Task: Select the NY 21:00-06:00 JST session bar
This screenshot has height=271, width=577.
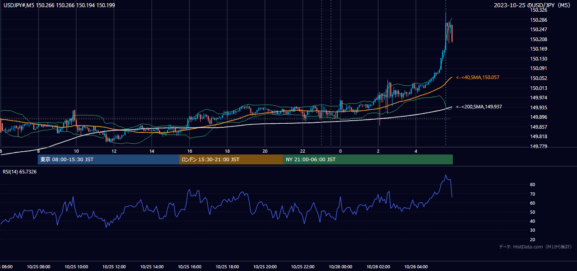Action: [368, 159]
